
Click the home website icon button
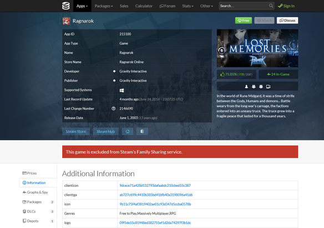tap(128, 131)
